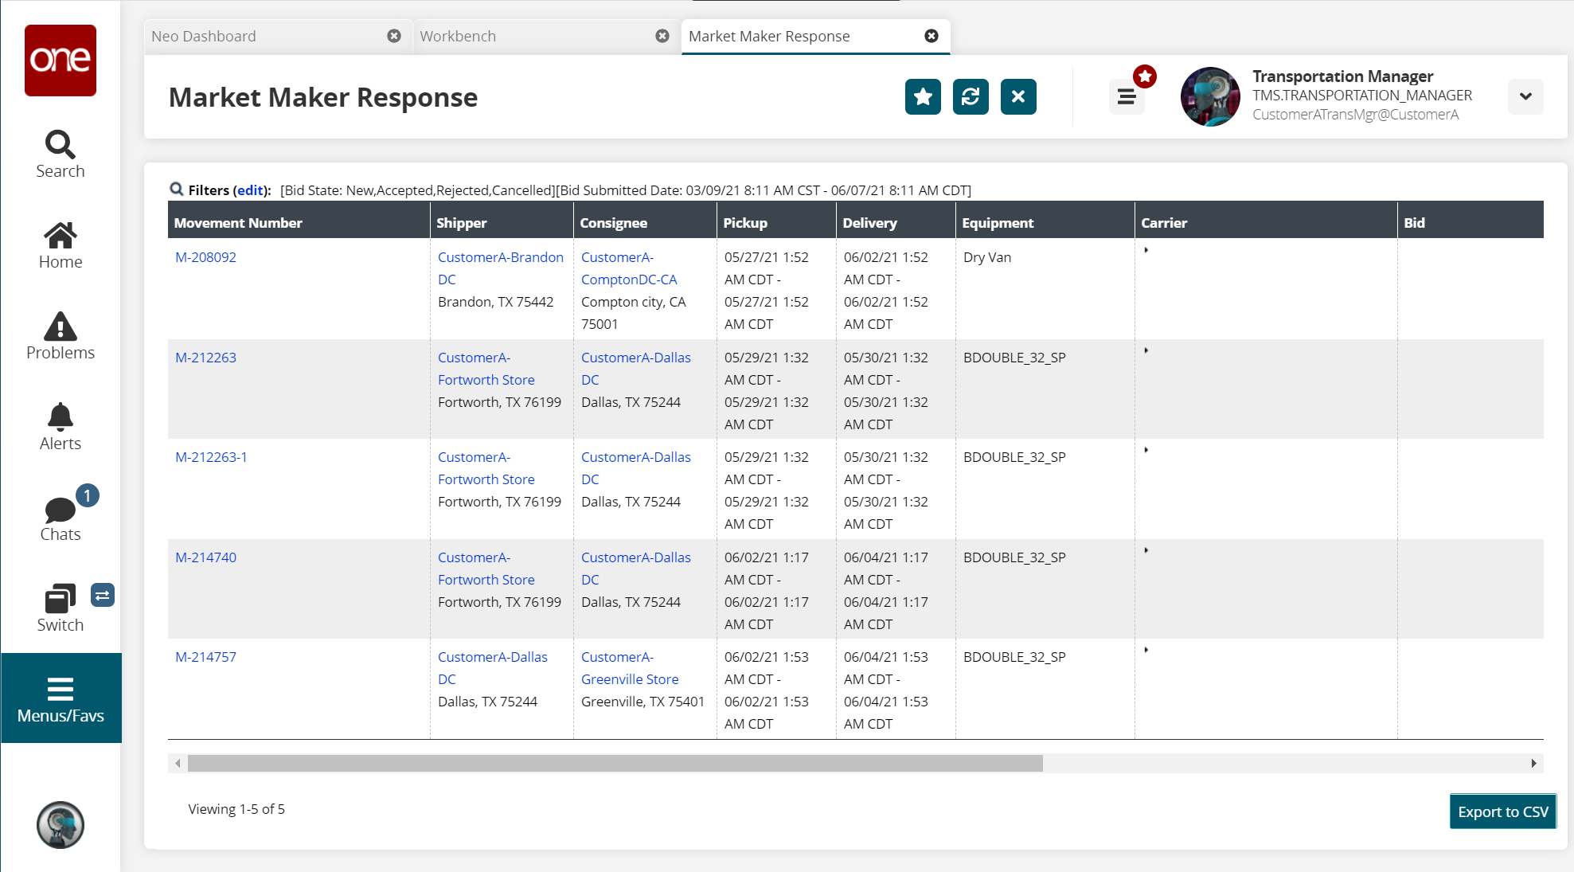Open the header hamburger menu with star badge
Viewport: 1574px width, 872px height.
click(1127, 97)
